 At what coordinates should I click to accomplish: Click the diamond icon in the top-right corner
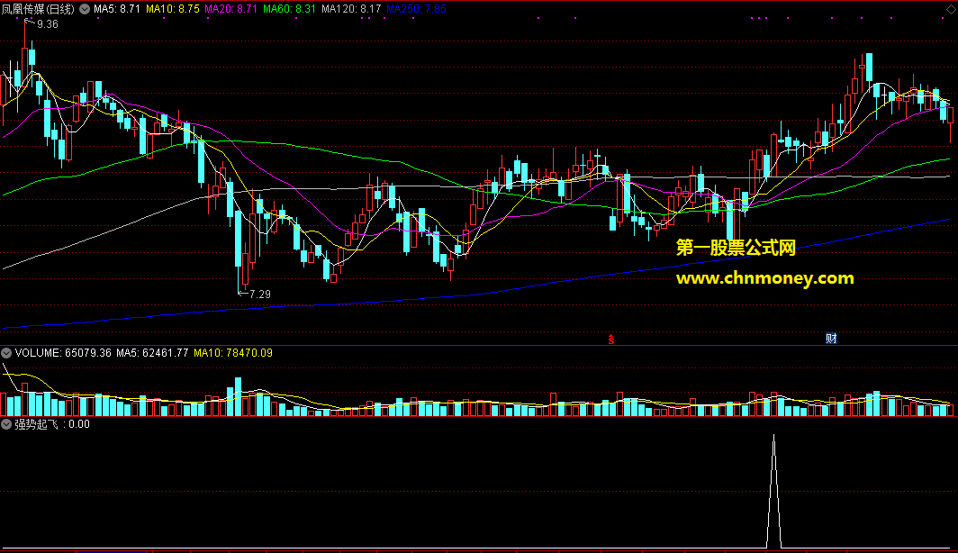951,9
